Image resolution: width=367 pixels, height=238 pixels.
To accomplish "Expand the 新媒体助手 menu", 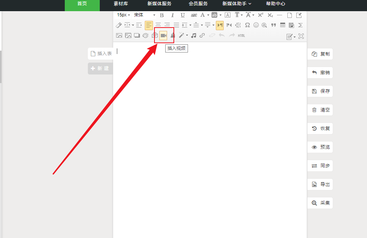I will (x=237, y=4).
